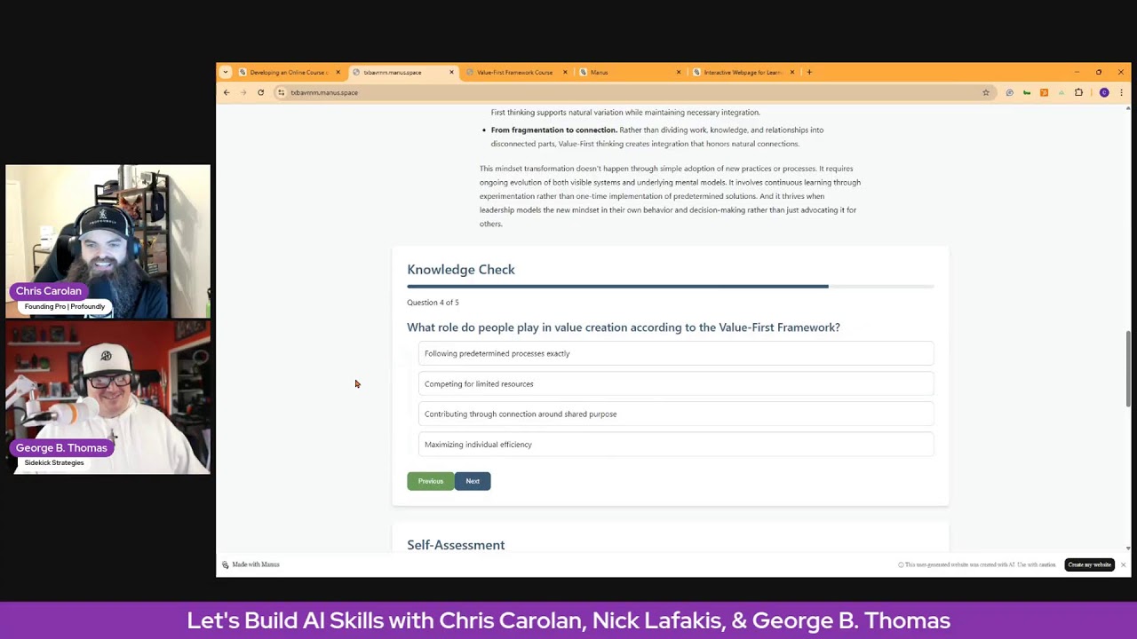Go back to the previous page
1137x639 pixels.
click(227, 92)
